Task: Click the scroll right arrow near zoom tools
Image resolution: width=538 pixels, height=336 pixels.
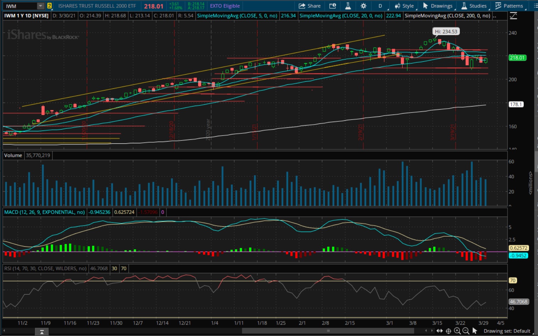Action: pyautogui.click(x=432, y=331)
